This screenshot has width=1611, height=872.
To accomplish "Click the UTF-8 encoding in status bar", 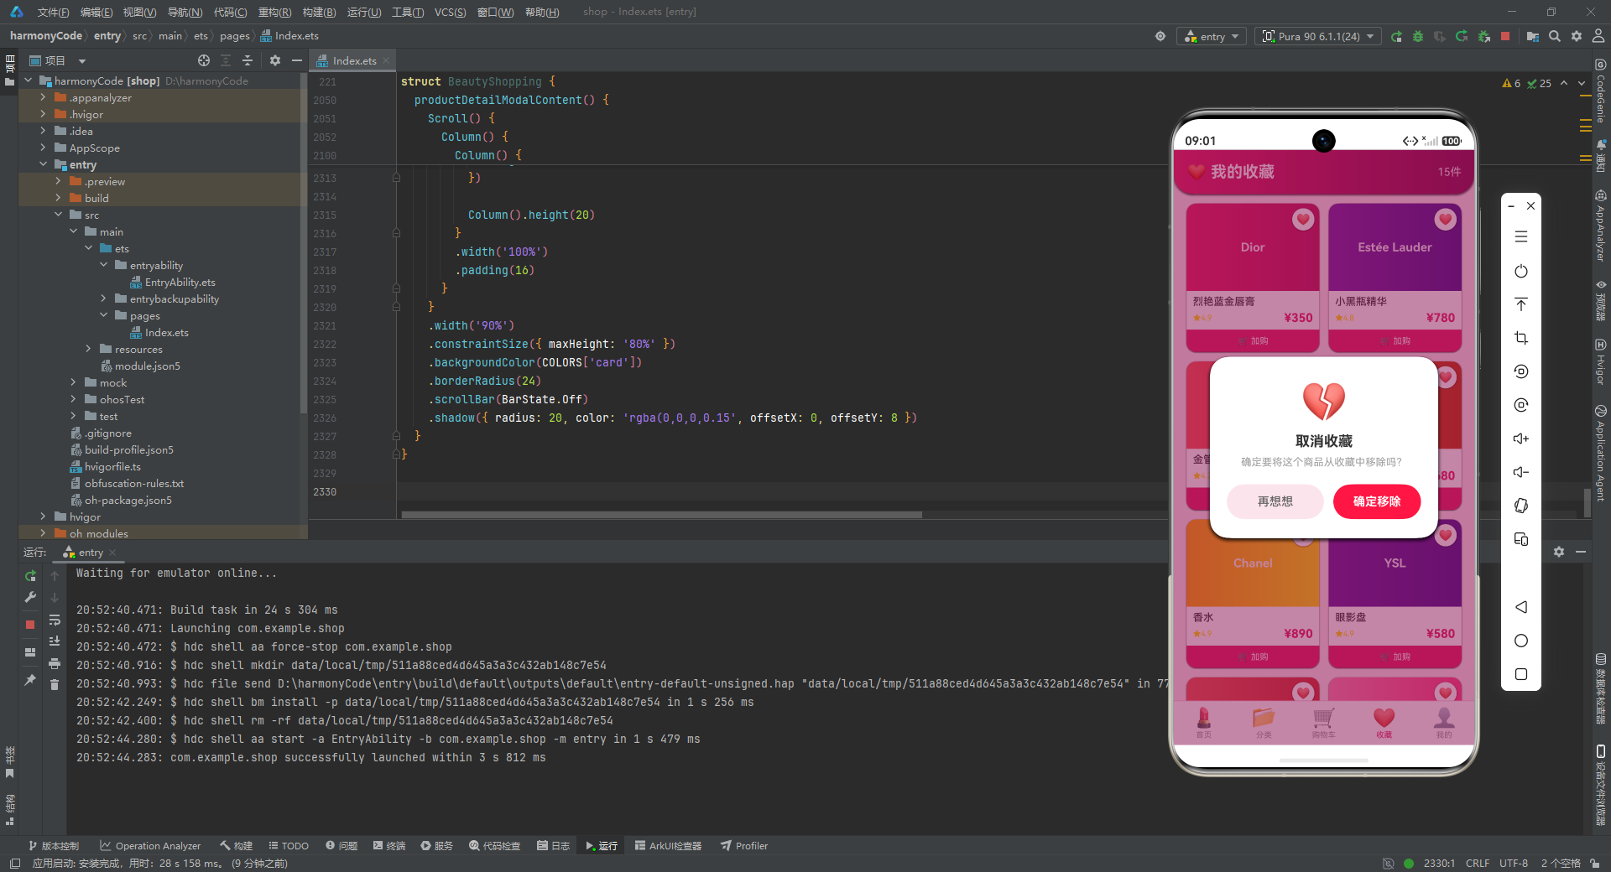I will click(x=1514, y=864).
